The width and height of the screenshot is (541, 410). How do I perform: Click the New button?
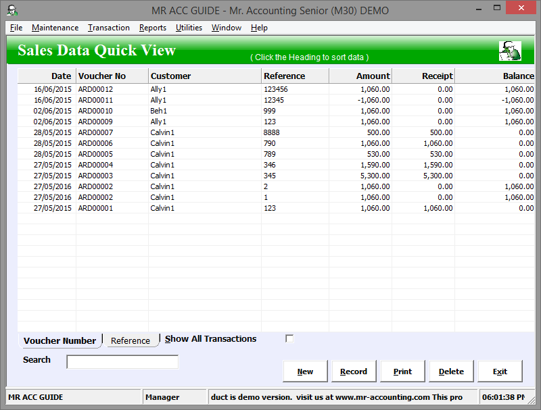point(305,371)
